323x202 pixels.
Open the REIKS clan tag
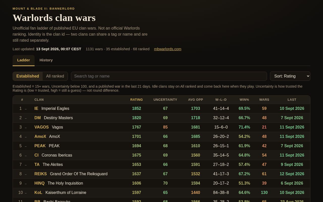(x=41, y=174)
